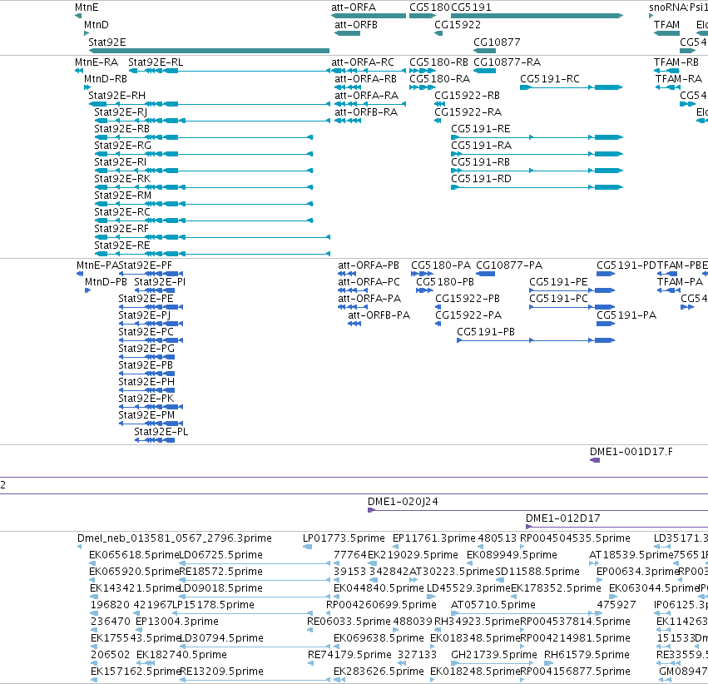Click transcript label "Stat92E-RM"
708x684 pixels.
point(123,196)
